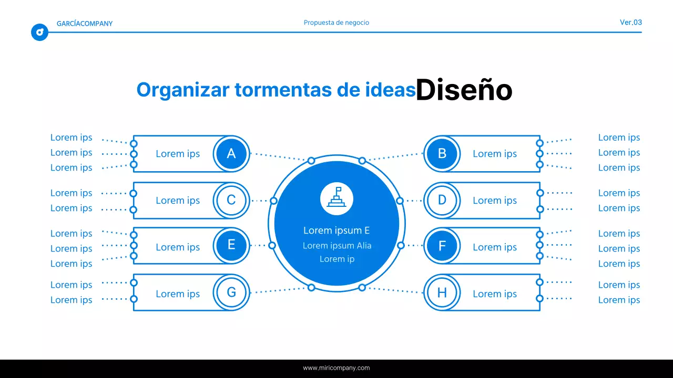Click the circled letter A badge
The height and width of the screenshot is (378, 673).
[x=231, y=154]
